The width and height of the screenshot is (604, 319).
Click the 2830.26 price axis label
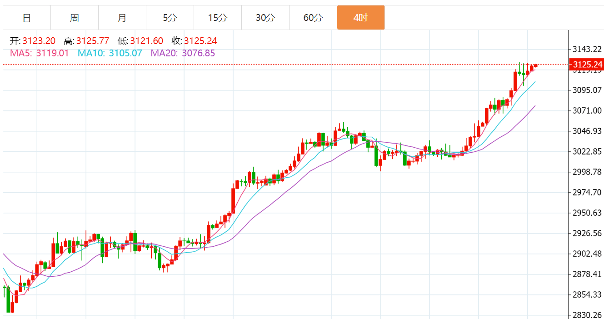pos(587,315)
